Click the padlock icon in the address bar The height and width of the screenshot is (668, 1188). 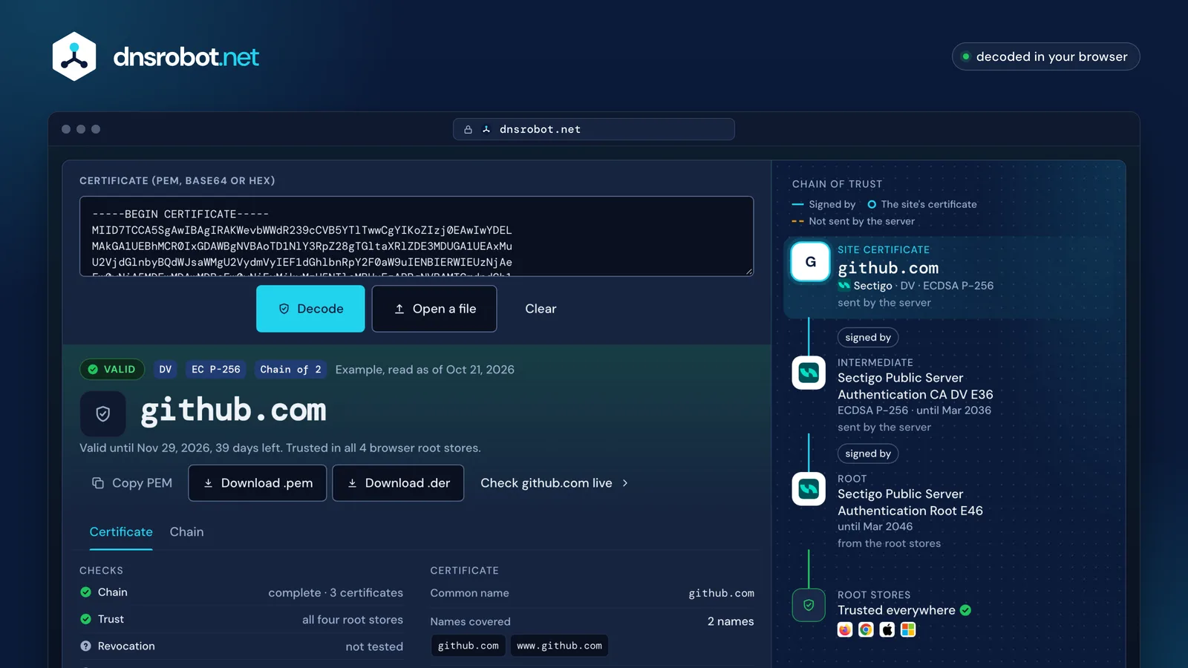(x=468, y=130)
